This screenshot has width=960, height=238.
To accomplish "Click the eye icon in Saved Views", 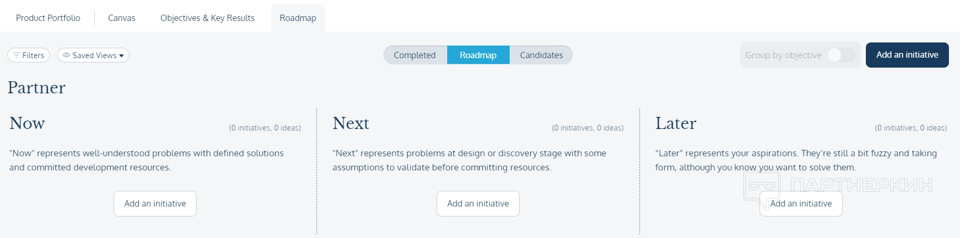I will pyautogui.click(x=66, y=55).
